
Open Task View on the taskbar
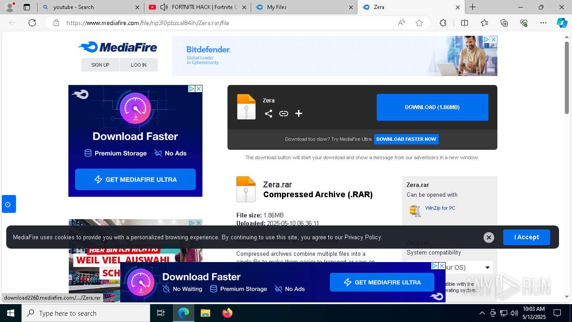click(x=161, y=313)
